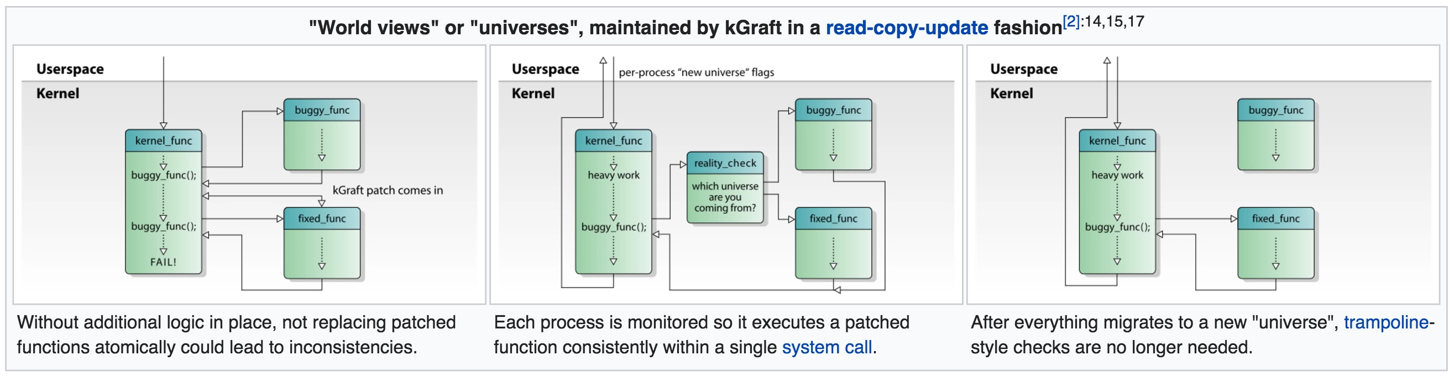
Task: Click kernel_func header in middle diagram
Action: pos(614,140)
